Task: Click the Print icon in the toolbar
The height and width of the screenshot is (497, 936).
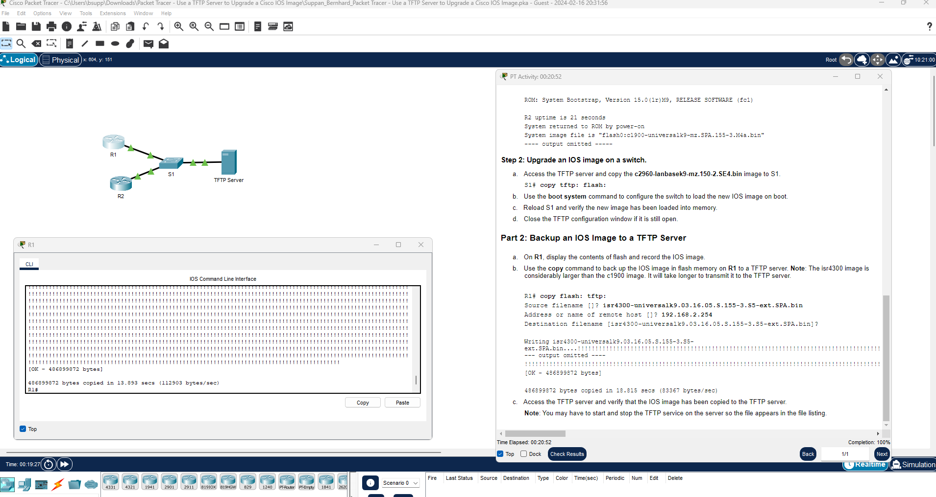Action: tap(51, 26)
